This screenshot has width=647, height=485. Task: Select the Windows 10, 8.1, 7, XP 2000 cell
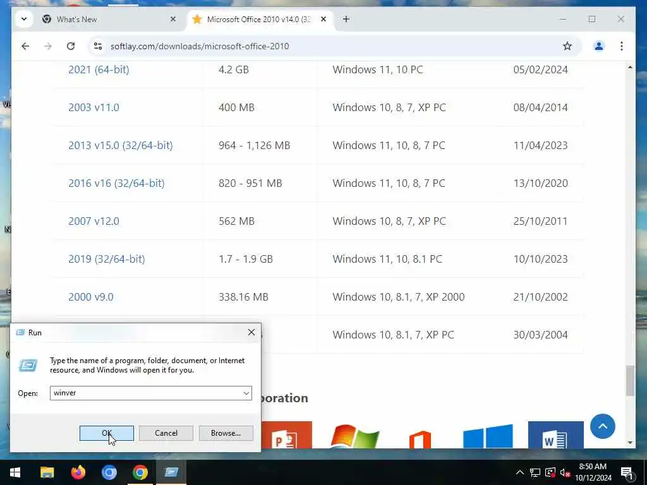pos(399,297)
